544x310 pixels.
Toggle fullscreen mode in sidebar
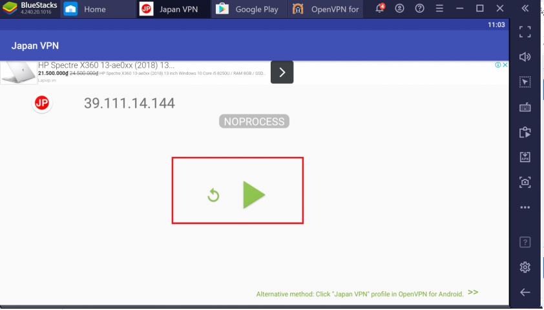pyautogui.click(x=525, y=32)
